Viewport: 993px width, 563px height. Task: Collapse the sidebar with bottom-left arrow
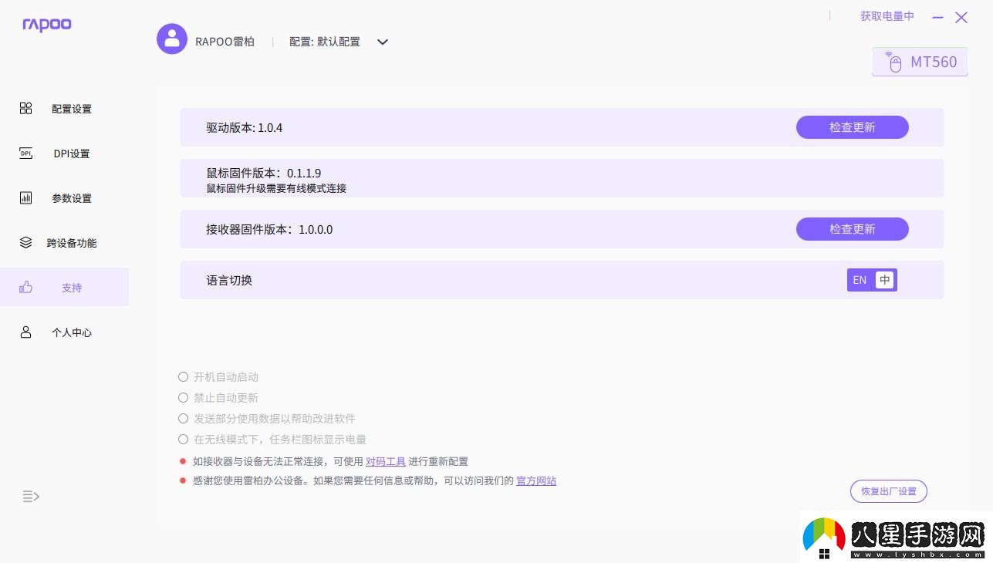[x=30, y=496]
